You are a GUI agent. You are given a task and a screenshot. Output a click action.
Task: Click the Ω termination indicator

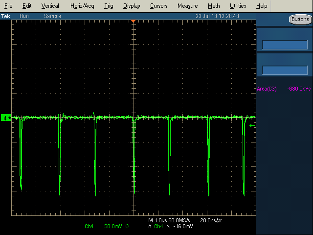(127, 226)
